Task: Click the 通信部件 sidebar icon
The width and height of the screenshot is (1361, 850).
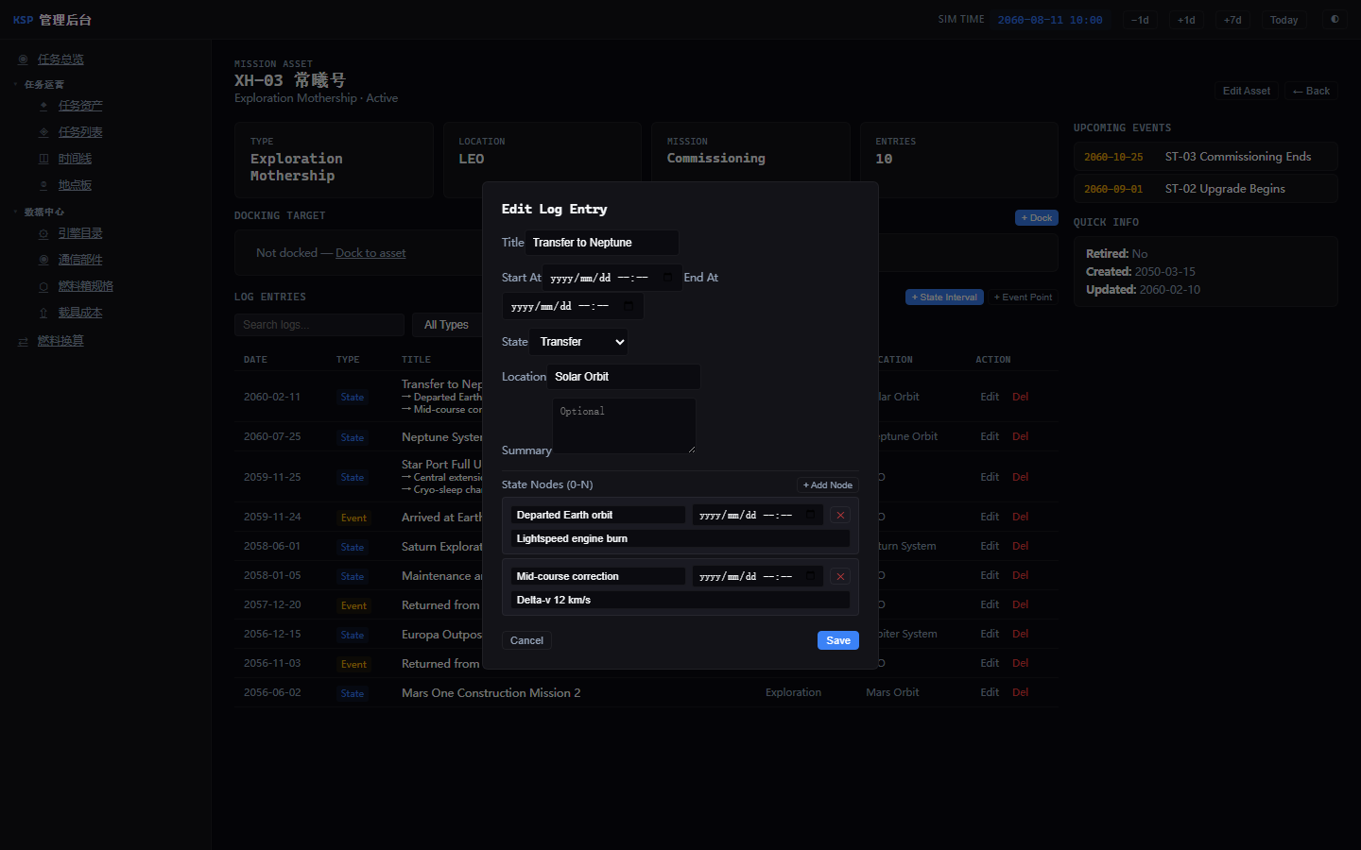Action: pyautogui.click(x=43, y=260)
